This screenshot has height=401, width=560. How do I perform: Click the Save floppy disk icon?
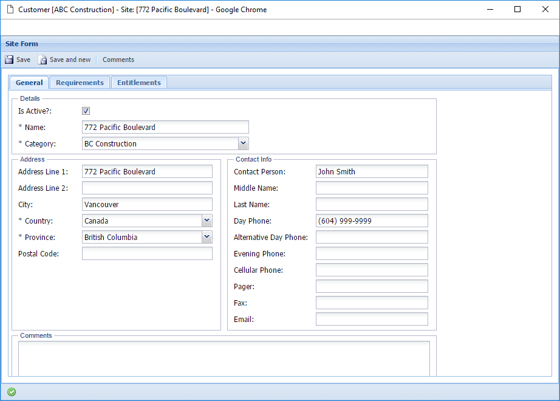(9, 60)
